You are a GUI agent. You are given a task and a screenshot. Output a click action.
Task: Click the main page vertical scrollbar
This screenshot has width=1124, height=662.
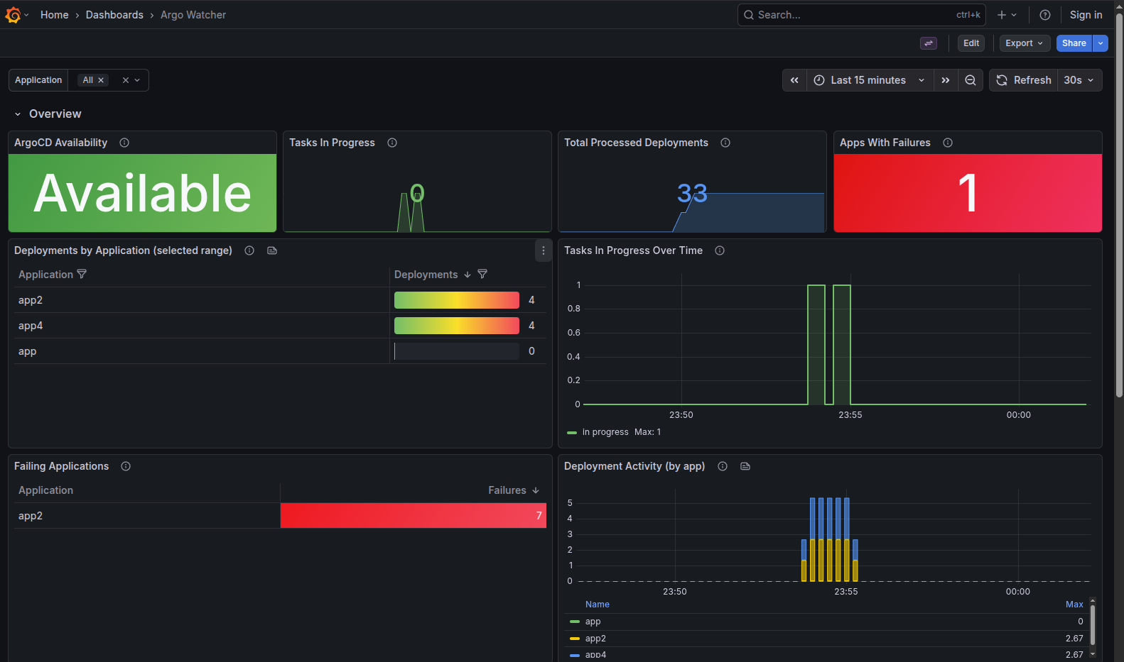point(1119,206)
